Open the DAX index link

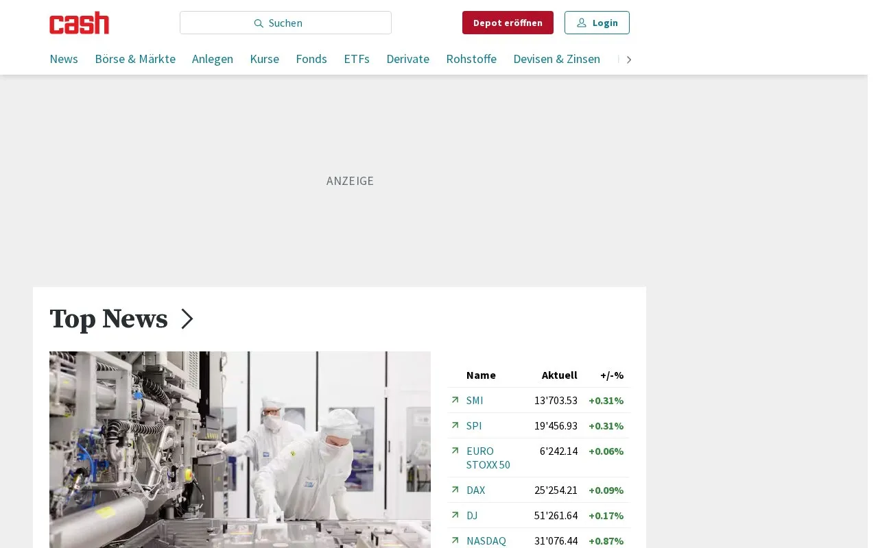click(475, 490)
